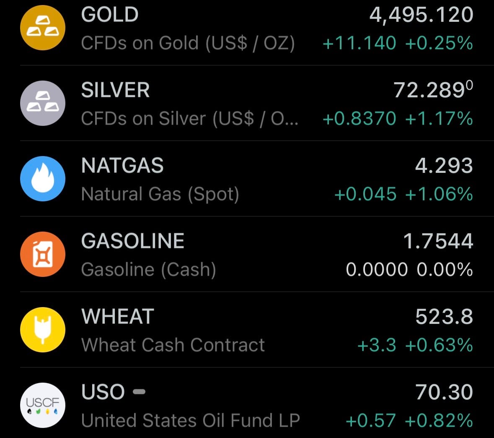The image size is (494, 438).
Task: Select the Wheat Cash Contract description
Action: (173, 345)
